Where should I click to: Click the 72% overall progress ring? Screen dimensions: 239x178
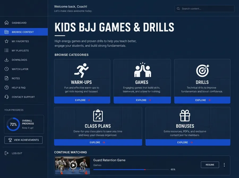[13, 124]
